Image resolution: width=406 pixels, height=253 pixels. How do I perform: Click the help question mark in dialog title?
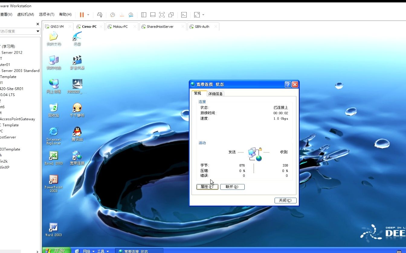[288, 84]
